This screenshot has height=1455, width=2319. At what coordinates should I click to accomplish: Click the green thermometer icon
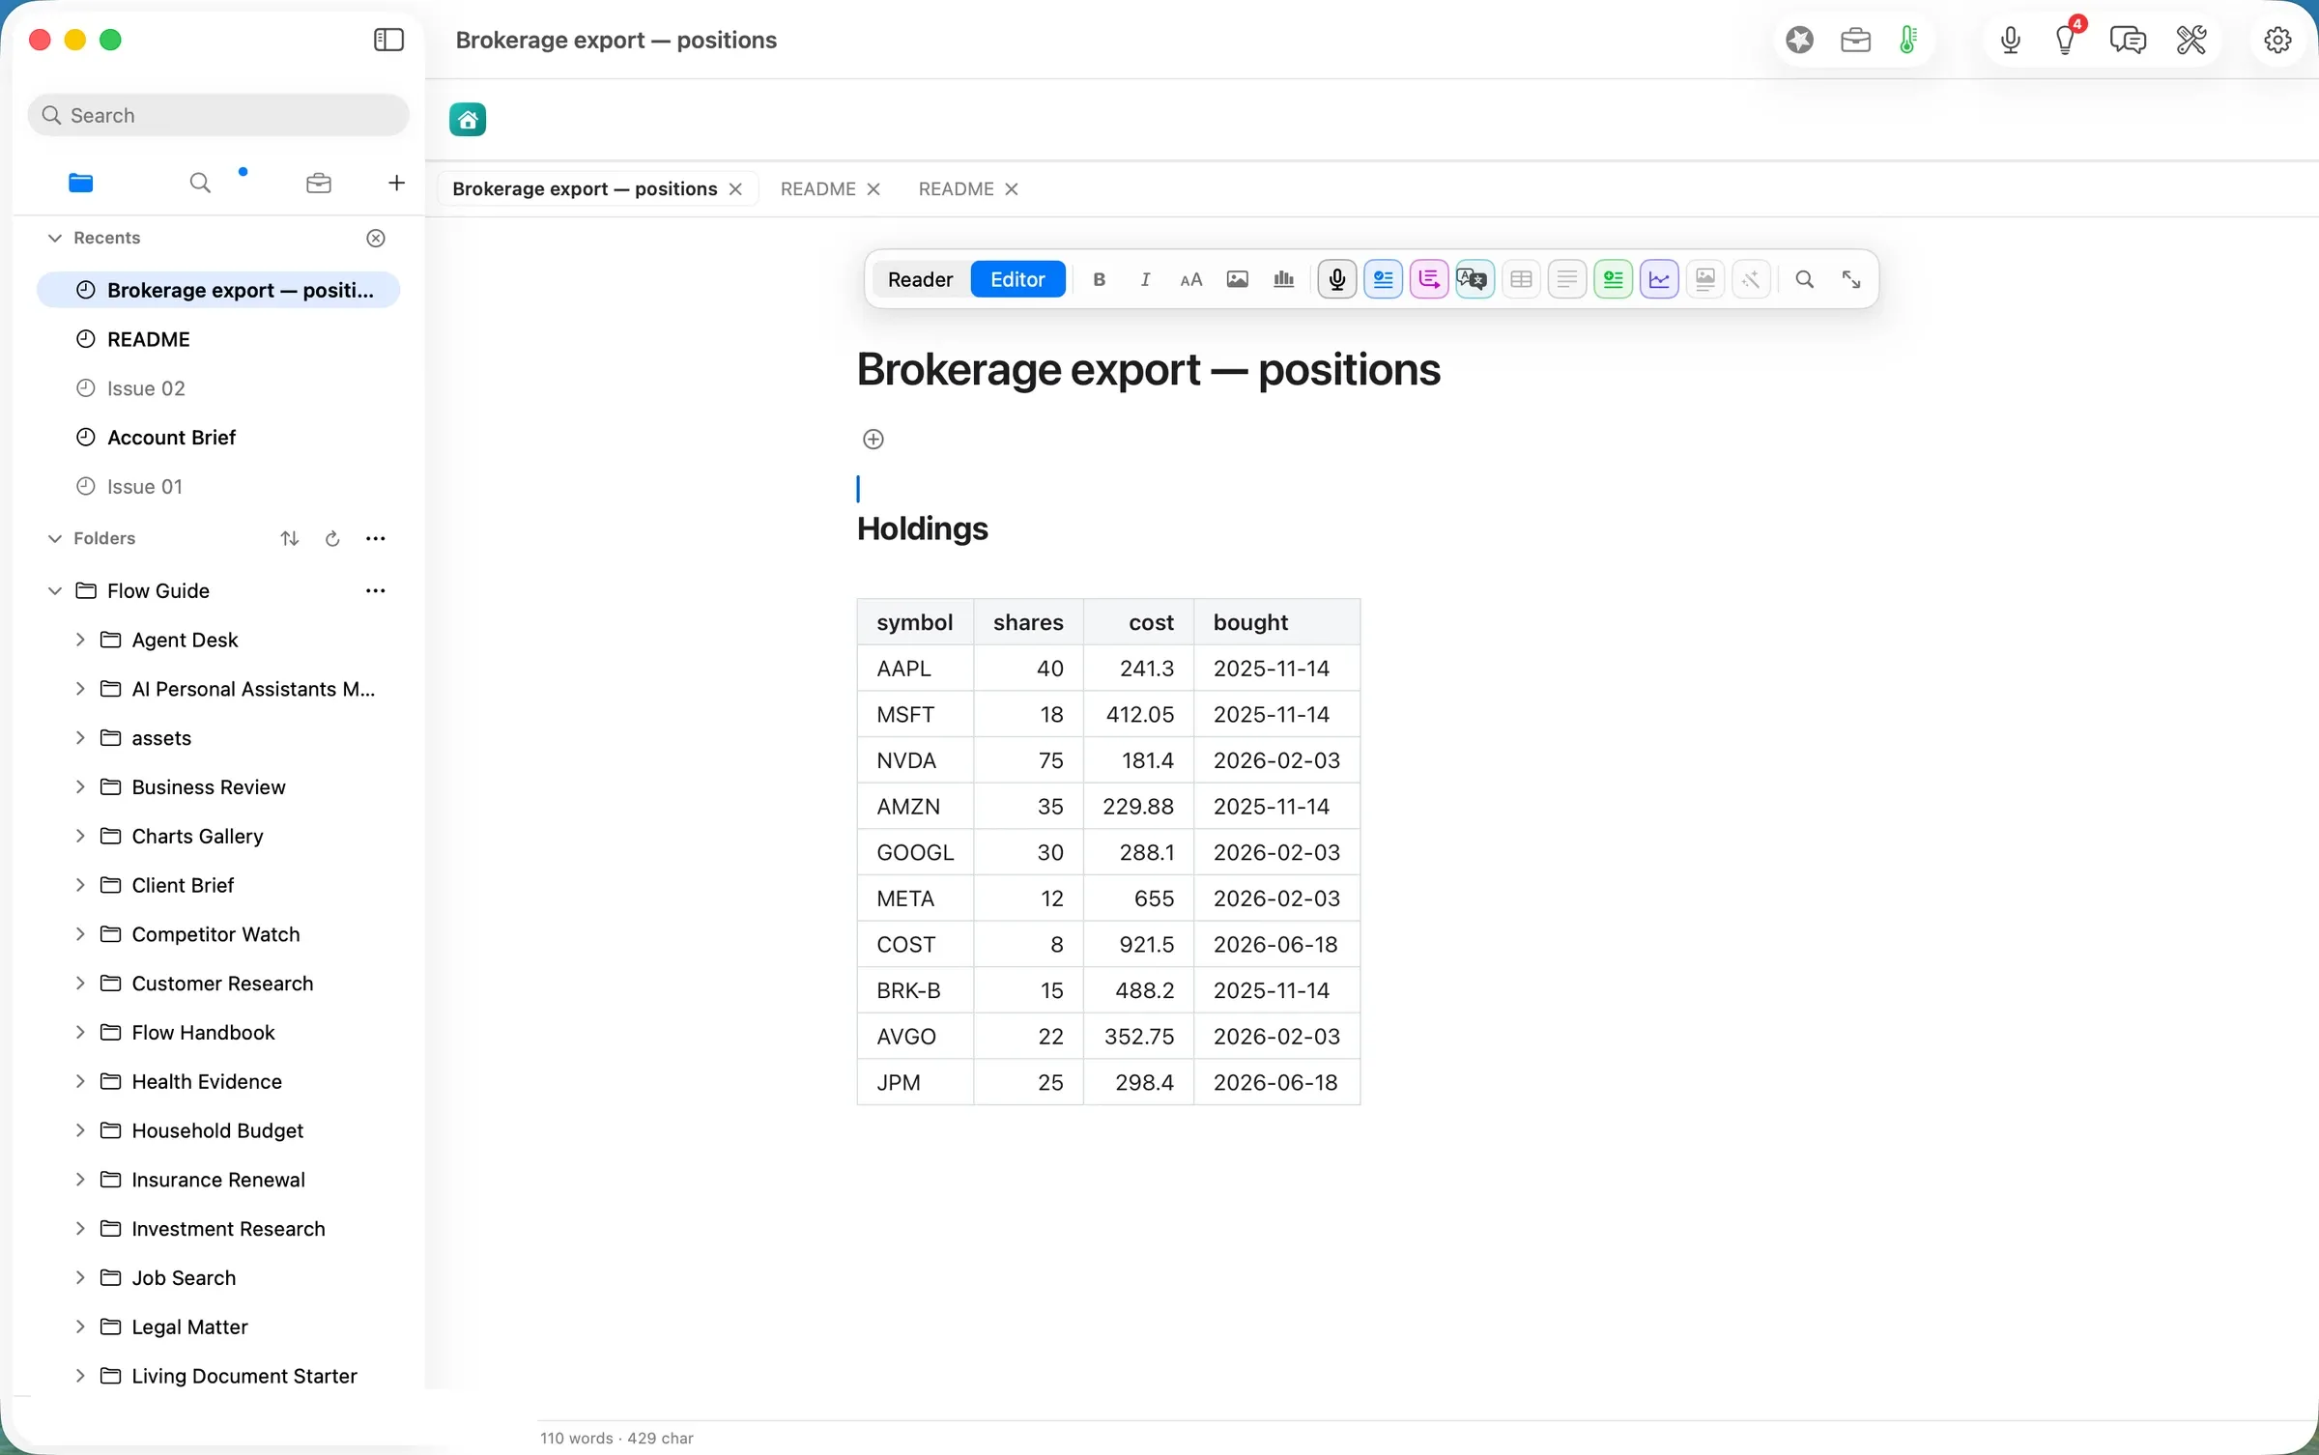click(x=1908, y=40)
